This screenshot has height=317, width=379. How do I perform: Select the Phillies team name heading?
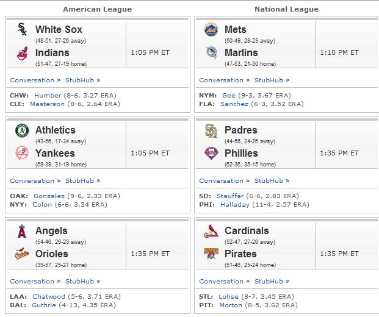[x=241, y=153]
